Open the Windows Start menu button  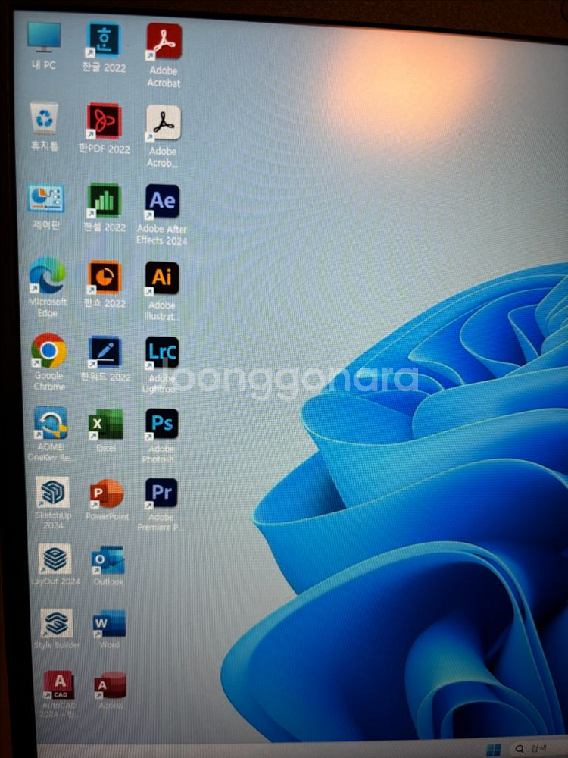pos(494,750)
